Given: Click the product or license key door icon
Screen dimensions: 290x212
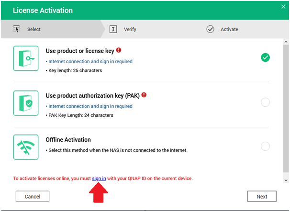Looking at the screenshot, I should pyautogui.click(x=26, y=58).
